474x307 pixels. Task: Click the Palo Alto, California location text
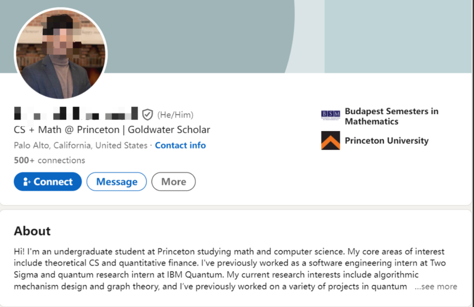[81, 145]
